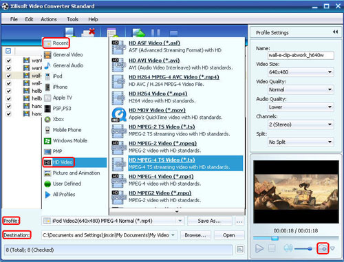Select HD MPEG-4 TS Video (*.ts) profile
This screenshot has width=344, height=262.
tap(186, 164)
